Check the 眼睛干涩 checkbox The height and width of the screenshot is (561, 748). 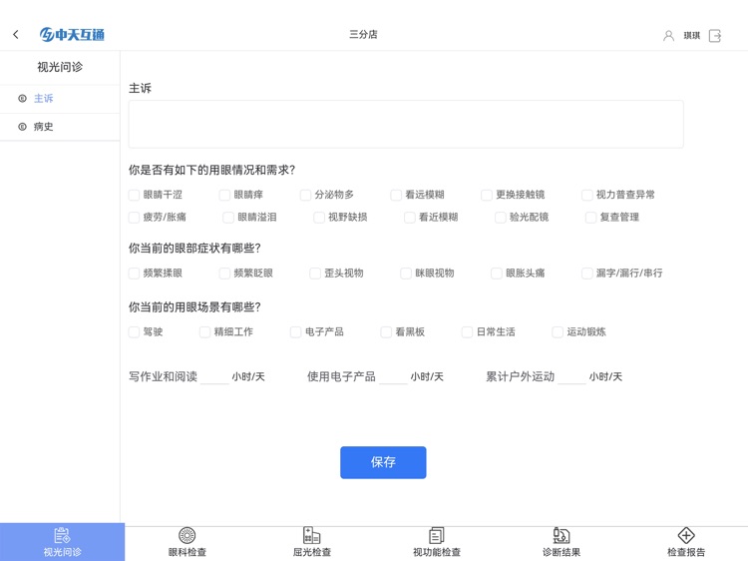[x=134, y=195]
